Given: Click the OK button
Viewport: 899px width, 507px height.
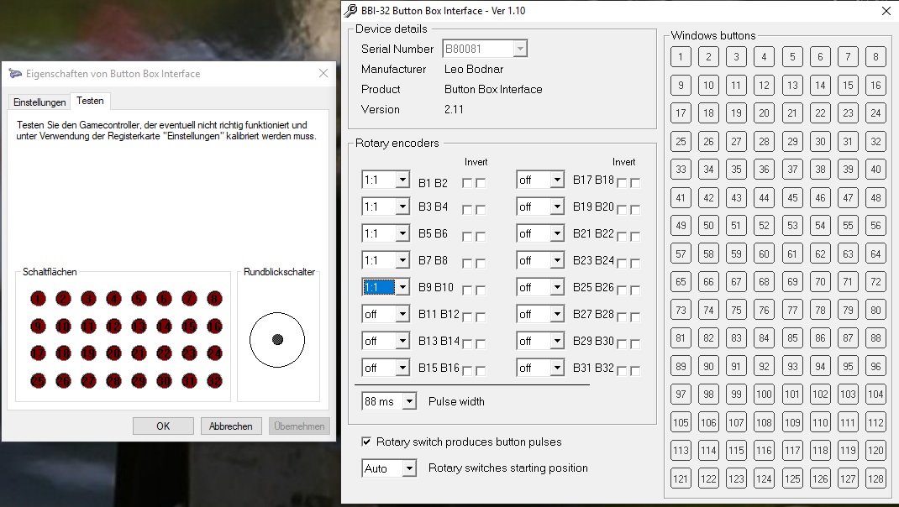Looking at the screenshot, I should pyautogui.click(x=163, y=426).
